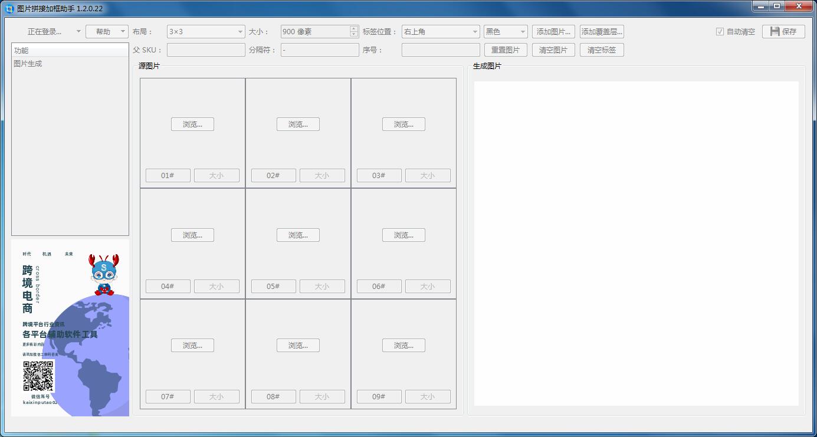Open the 布局 3×3 layout dropdown

pos(205,32)
